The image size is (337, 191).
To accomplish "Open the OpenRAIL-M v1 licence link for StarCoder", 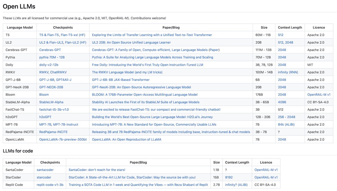I will coord(266,177).
